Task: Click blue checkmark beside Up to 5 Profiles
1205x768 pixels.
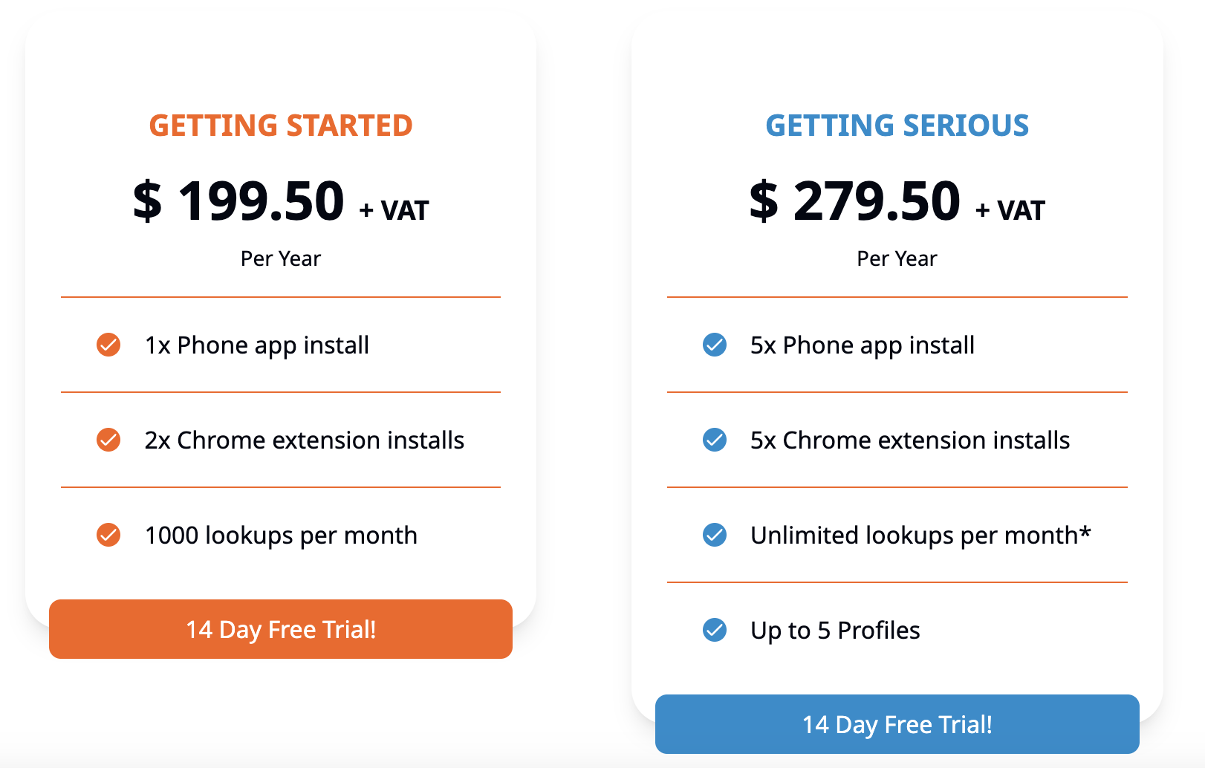Action: (x=715, y=630)
